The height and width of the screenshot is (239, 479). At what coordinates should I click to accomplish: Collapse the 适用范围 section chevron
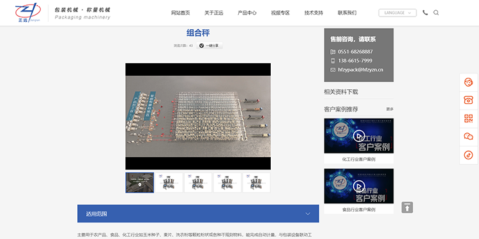coord(308,214)
